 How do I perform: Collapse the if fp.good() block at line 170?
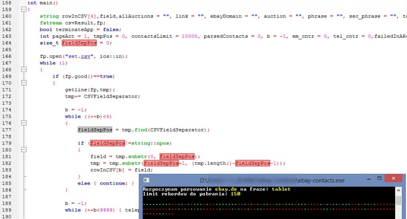[23, 83]
